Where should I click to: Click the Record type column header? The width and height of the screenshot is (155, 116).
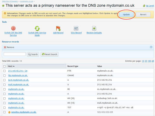73,66
